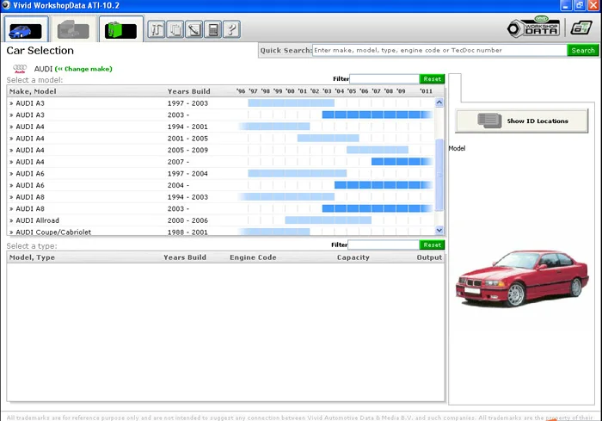Click the lift/jack tool toolbar icon
Screen dimensions: 602x421
pyautogui.click(x=157, y=29)
